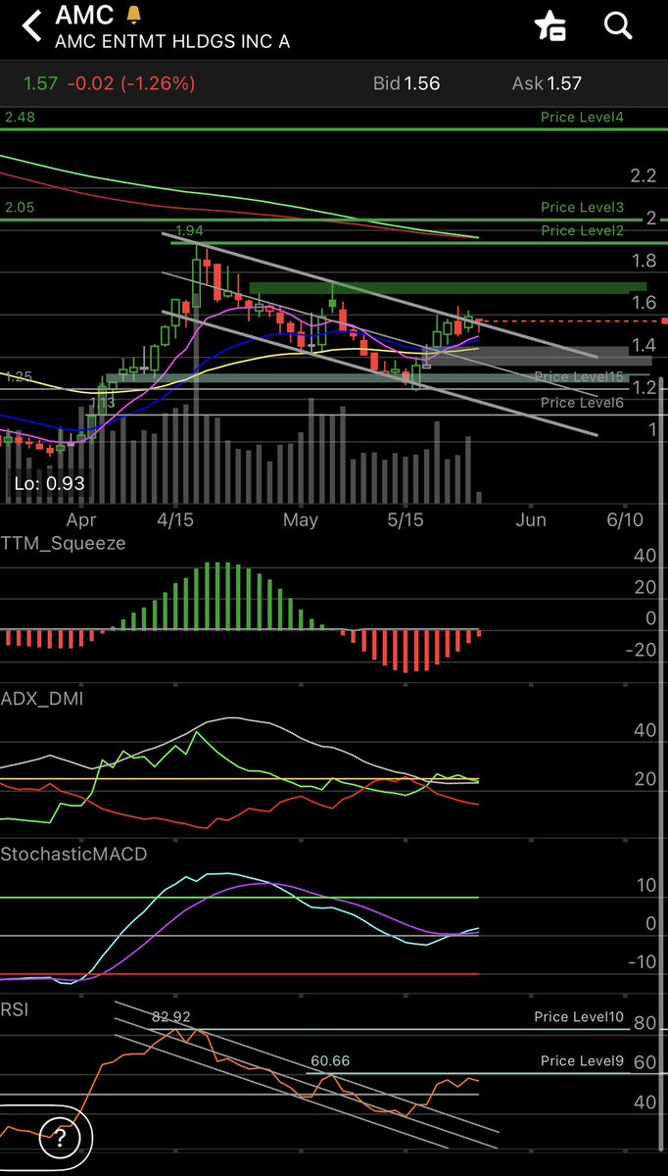Select the Price Level9 label in RSI
The width and height of the screenshot is (668, 1176).
point(582,1061)
